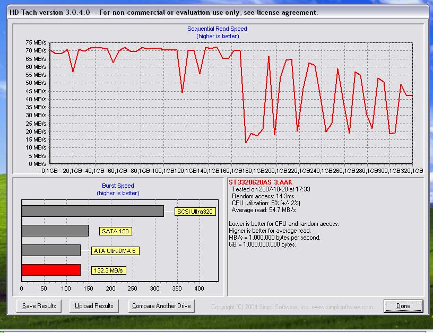Click the HD Tach version 3.0.4.0 title bar
The image size is (433, 333).
tap(218, 12)
